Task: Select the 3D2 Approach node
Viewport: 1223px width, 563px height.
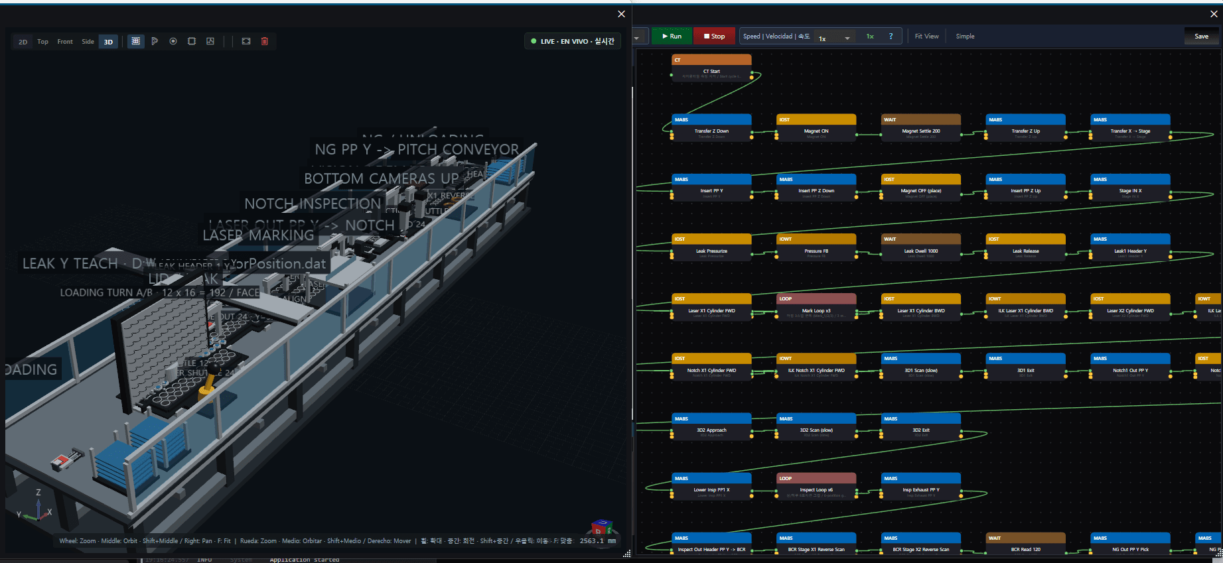Action: (711, 426)
